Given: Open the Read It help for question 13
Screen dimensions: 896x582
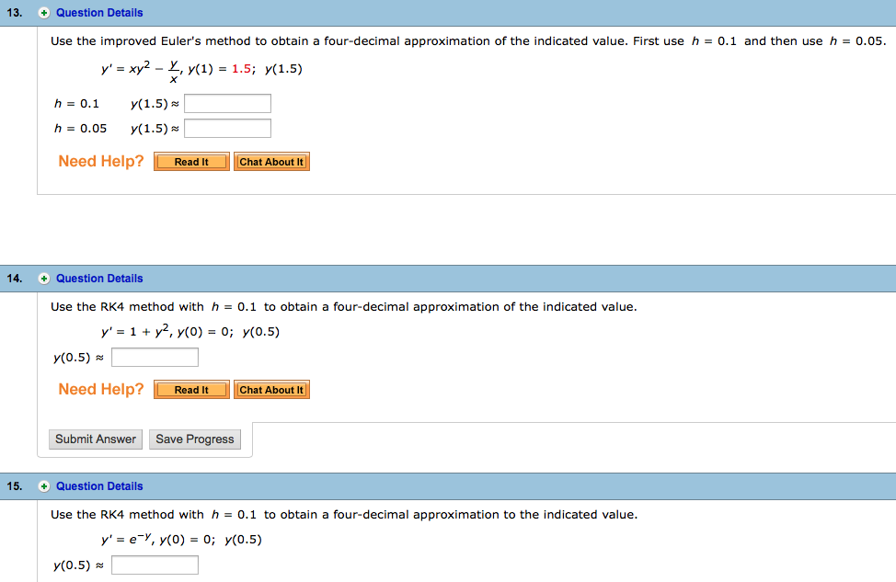Looking at the screenshot, I should pyautogui.click(x=190, y=161).
